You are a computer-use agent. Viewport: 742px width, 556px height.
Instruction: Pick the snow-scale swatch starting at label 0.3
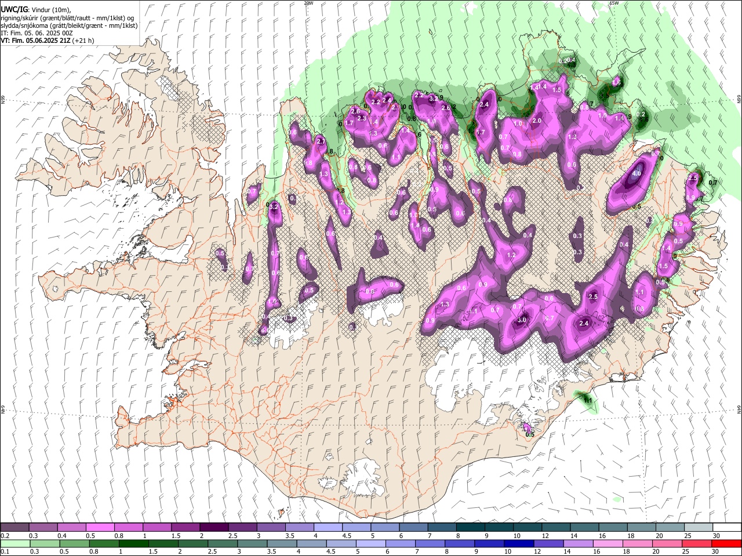coord(43,527)
